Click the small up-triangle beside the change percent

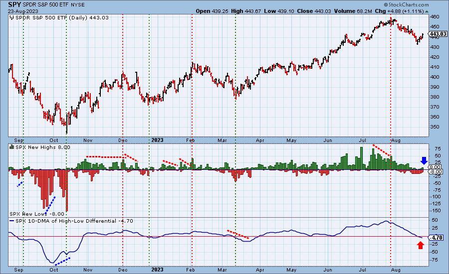[427, 11]
